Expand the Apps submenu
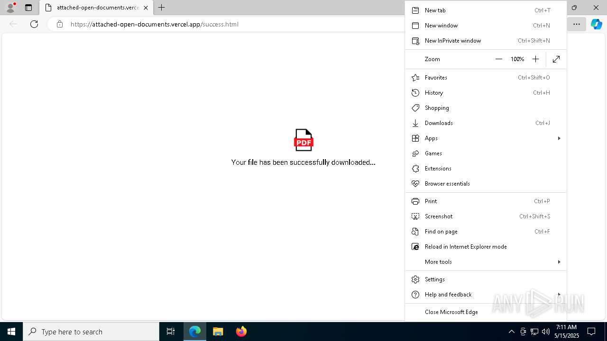This screenshot has height=341, width=607. (486, 138)
